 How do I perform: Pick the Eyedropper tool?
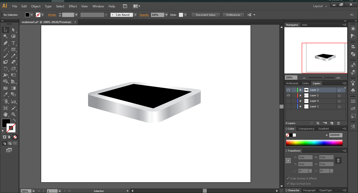pos(5,95)
